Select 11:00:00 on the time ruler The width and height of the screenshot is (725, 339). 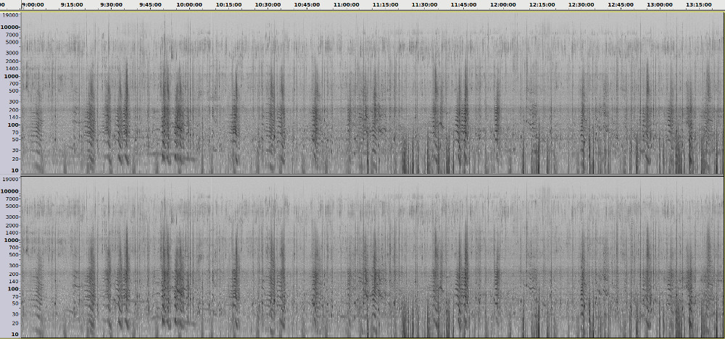346,4
